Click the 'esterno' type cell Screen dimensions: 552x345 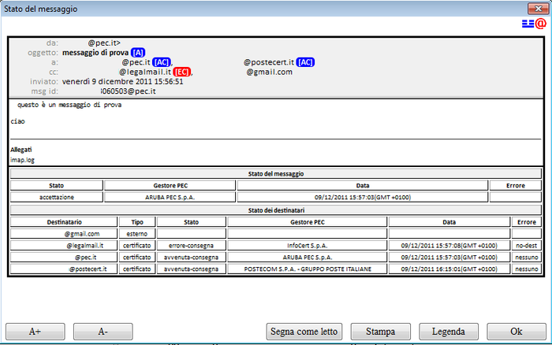coord(137,234)
